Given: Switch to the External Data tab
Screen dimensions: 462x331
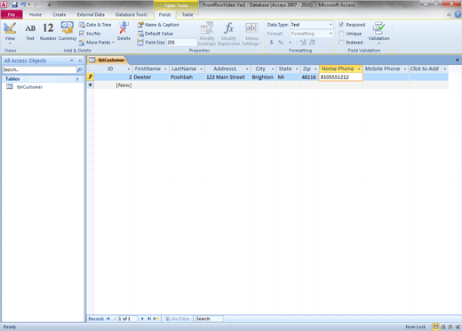Looking at the screenshot, I should [91, 14].
